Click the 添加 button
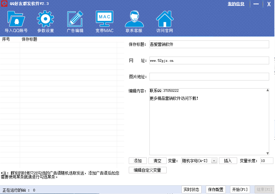Image resolution: width=275 pixels, height=194 pixels. [138, 161]
